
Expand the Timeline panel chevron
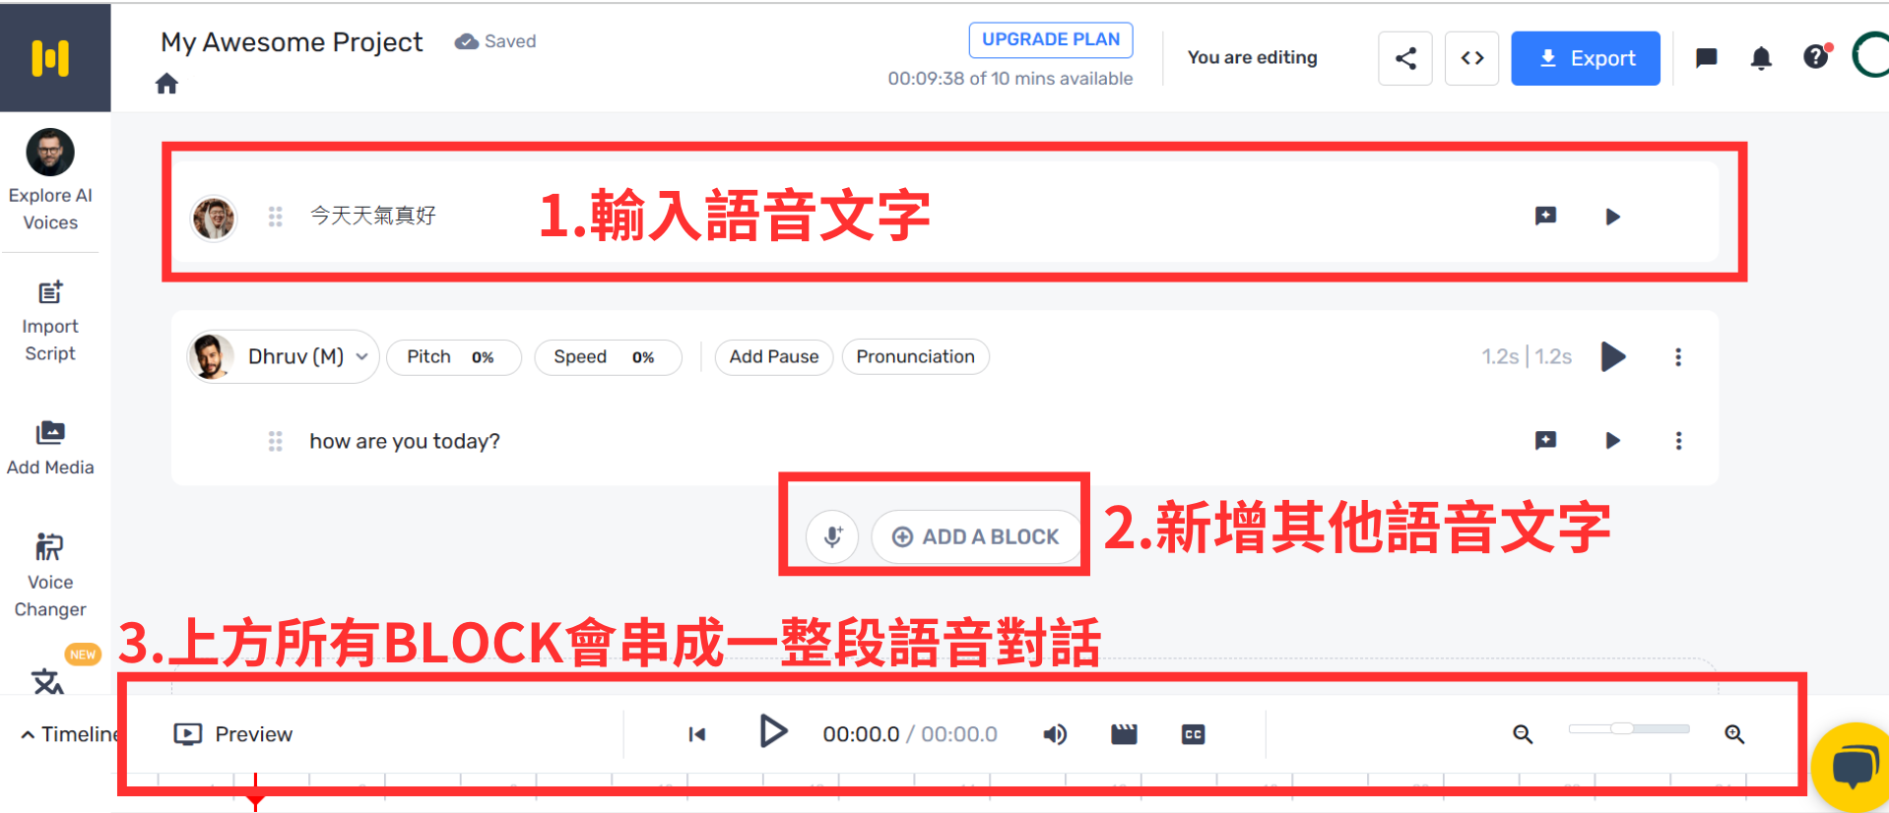click(x=28, y=734)
